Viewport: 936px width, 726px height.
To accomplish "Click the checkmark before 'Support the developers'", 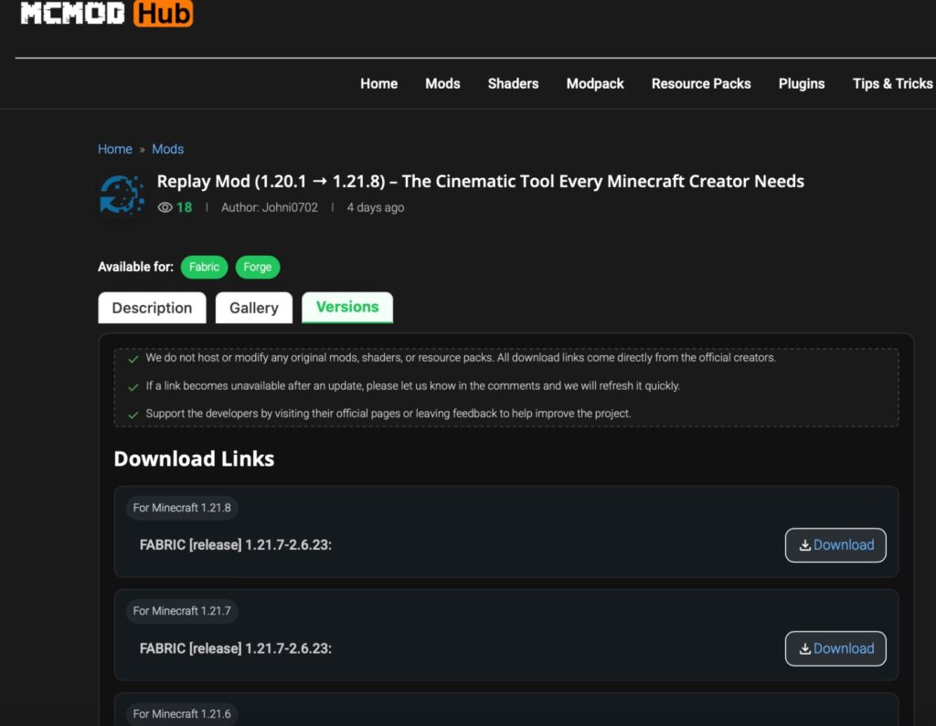I will (133, 415).
